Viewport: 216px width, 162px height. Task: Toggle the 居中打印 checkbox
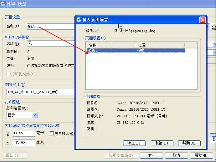[52, 133]
